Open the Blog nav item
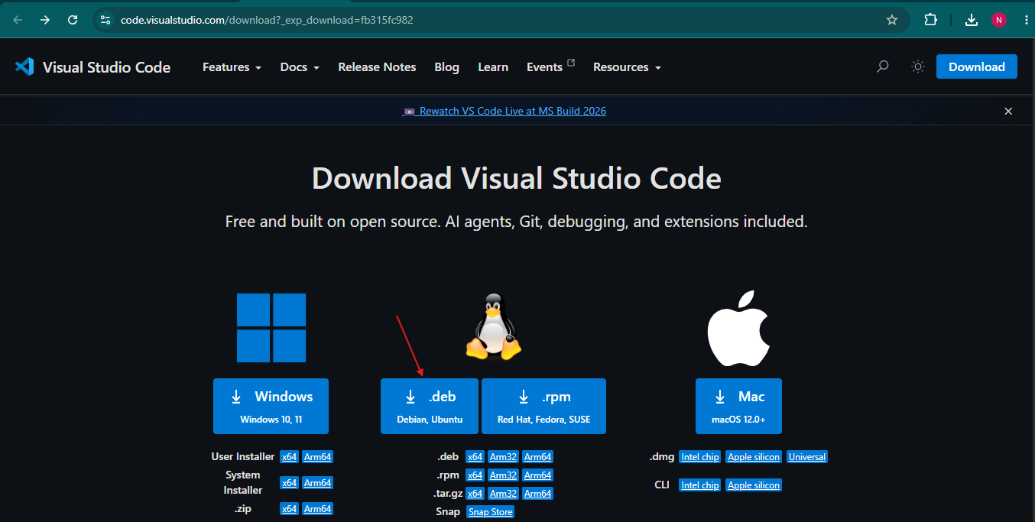This screenshot has height=522, width=1035. 446,67
